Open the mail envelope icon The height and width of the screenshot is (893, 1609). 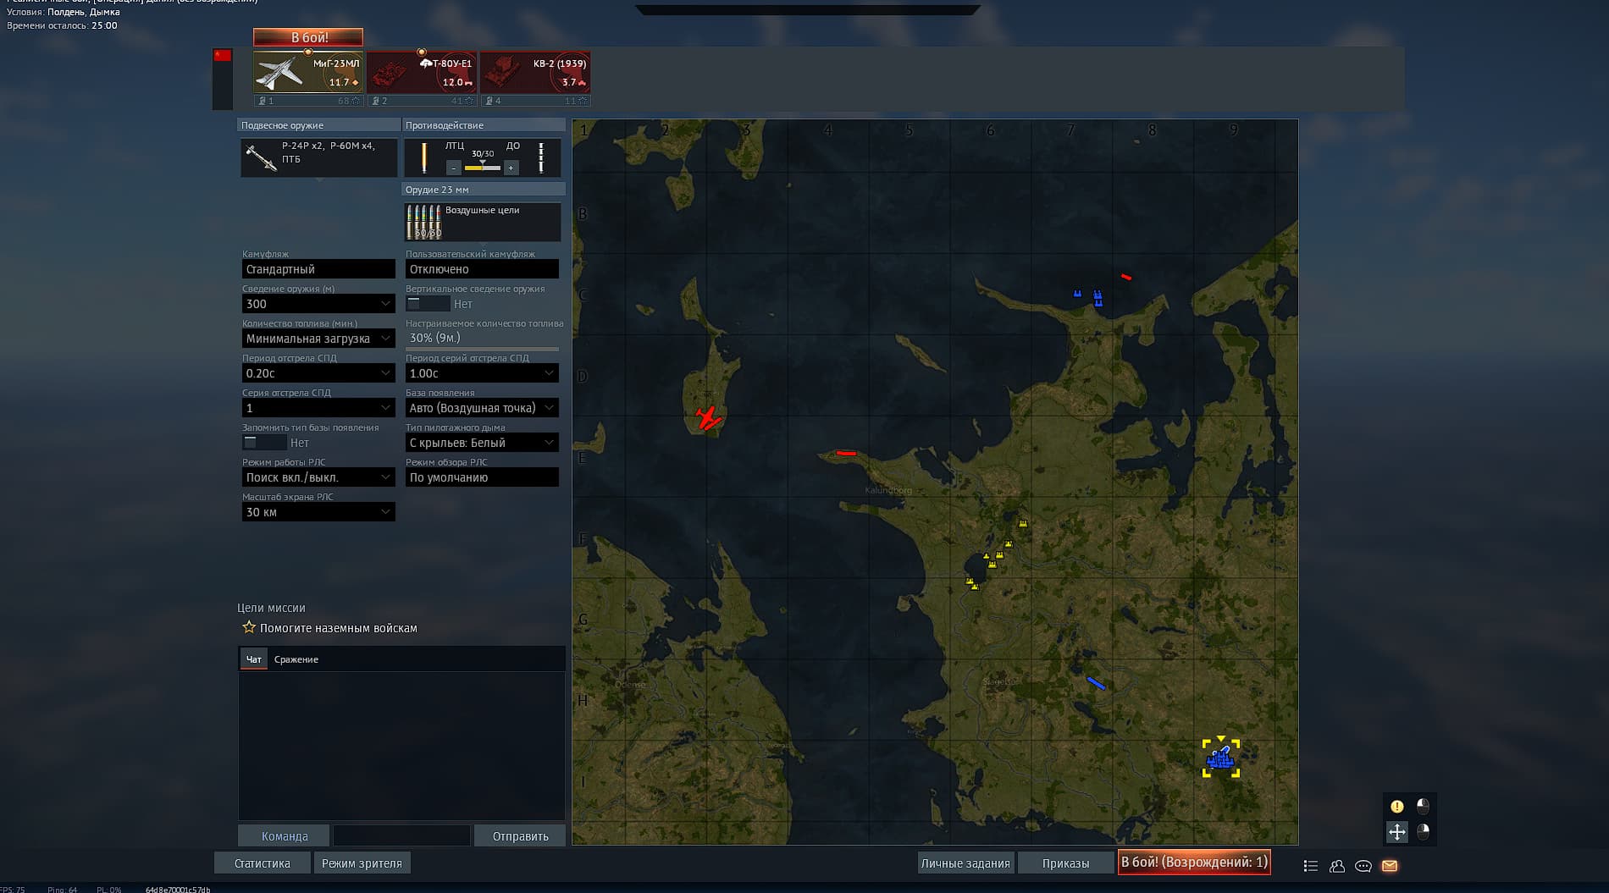[1390, 865]
